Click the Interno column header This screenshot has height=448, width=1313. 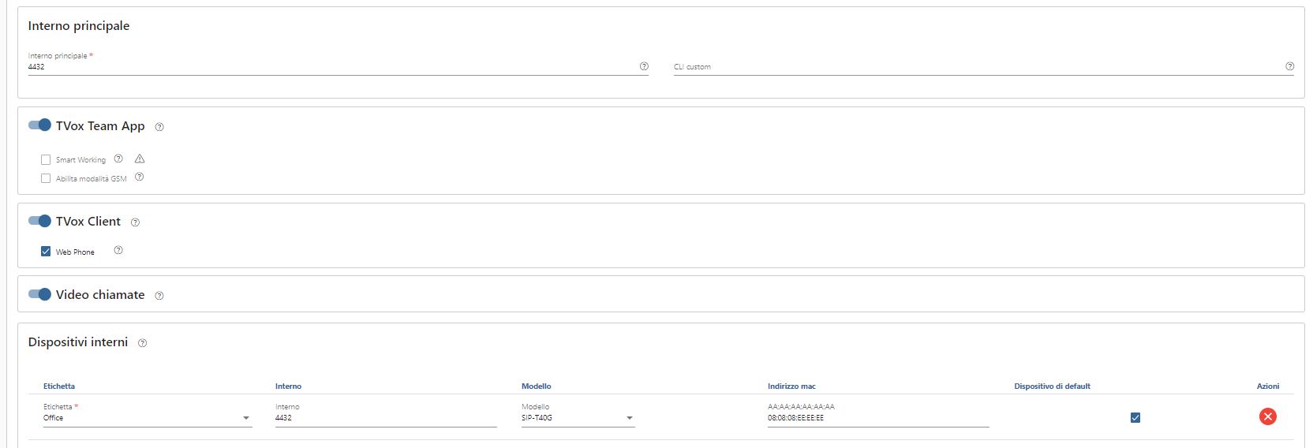click(288, 386)
